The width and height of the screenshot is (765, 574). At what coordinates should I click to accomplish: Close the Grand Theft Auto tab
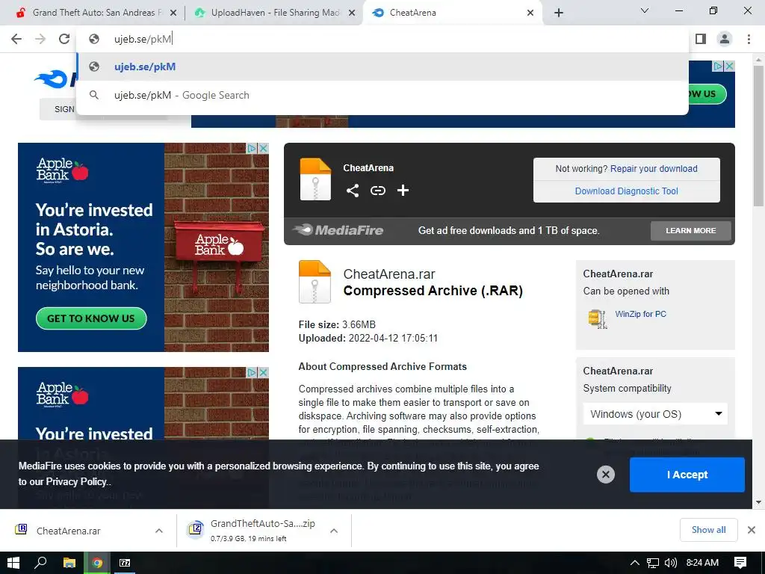173,13
